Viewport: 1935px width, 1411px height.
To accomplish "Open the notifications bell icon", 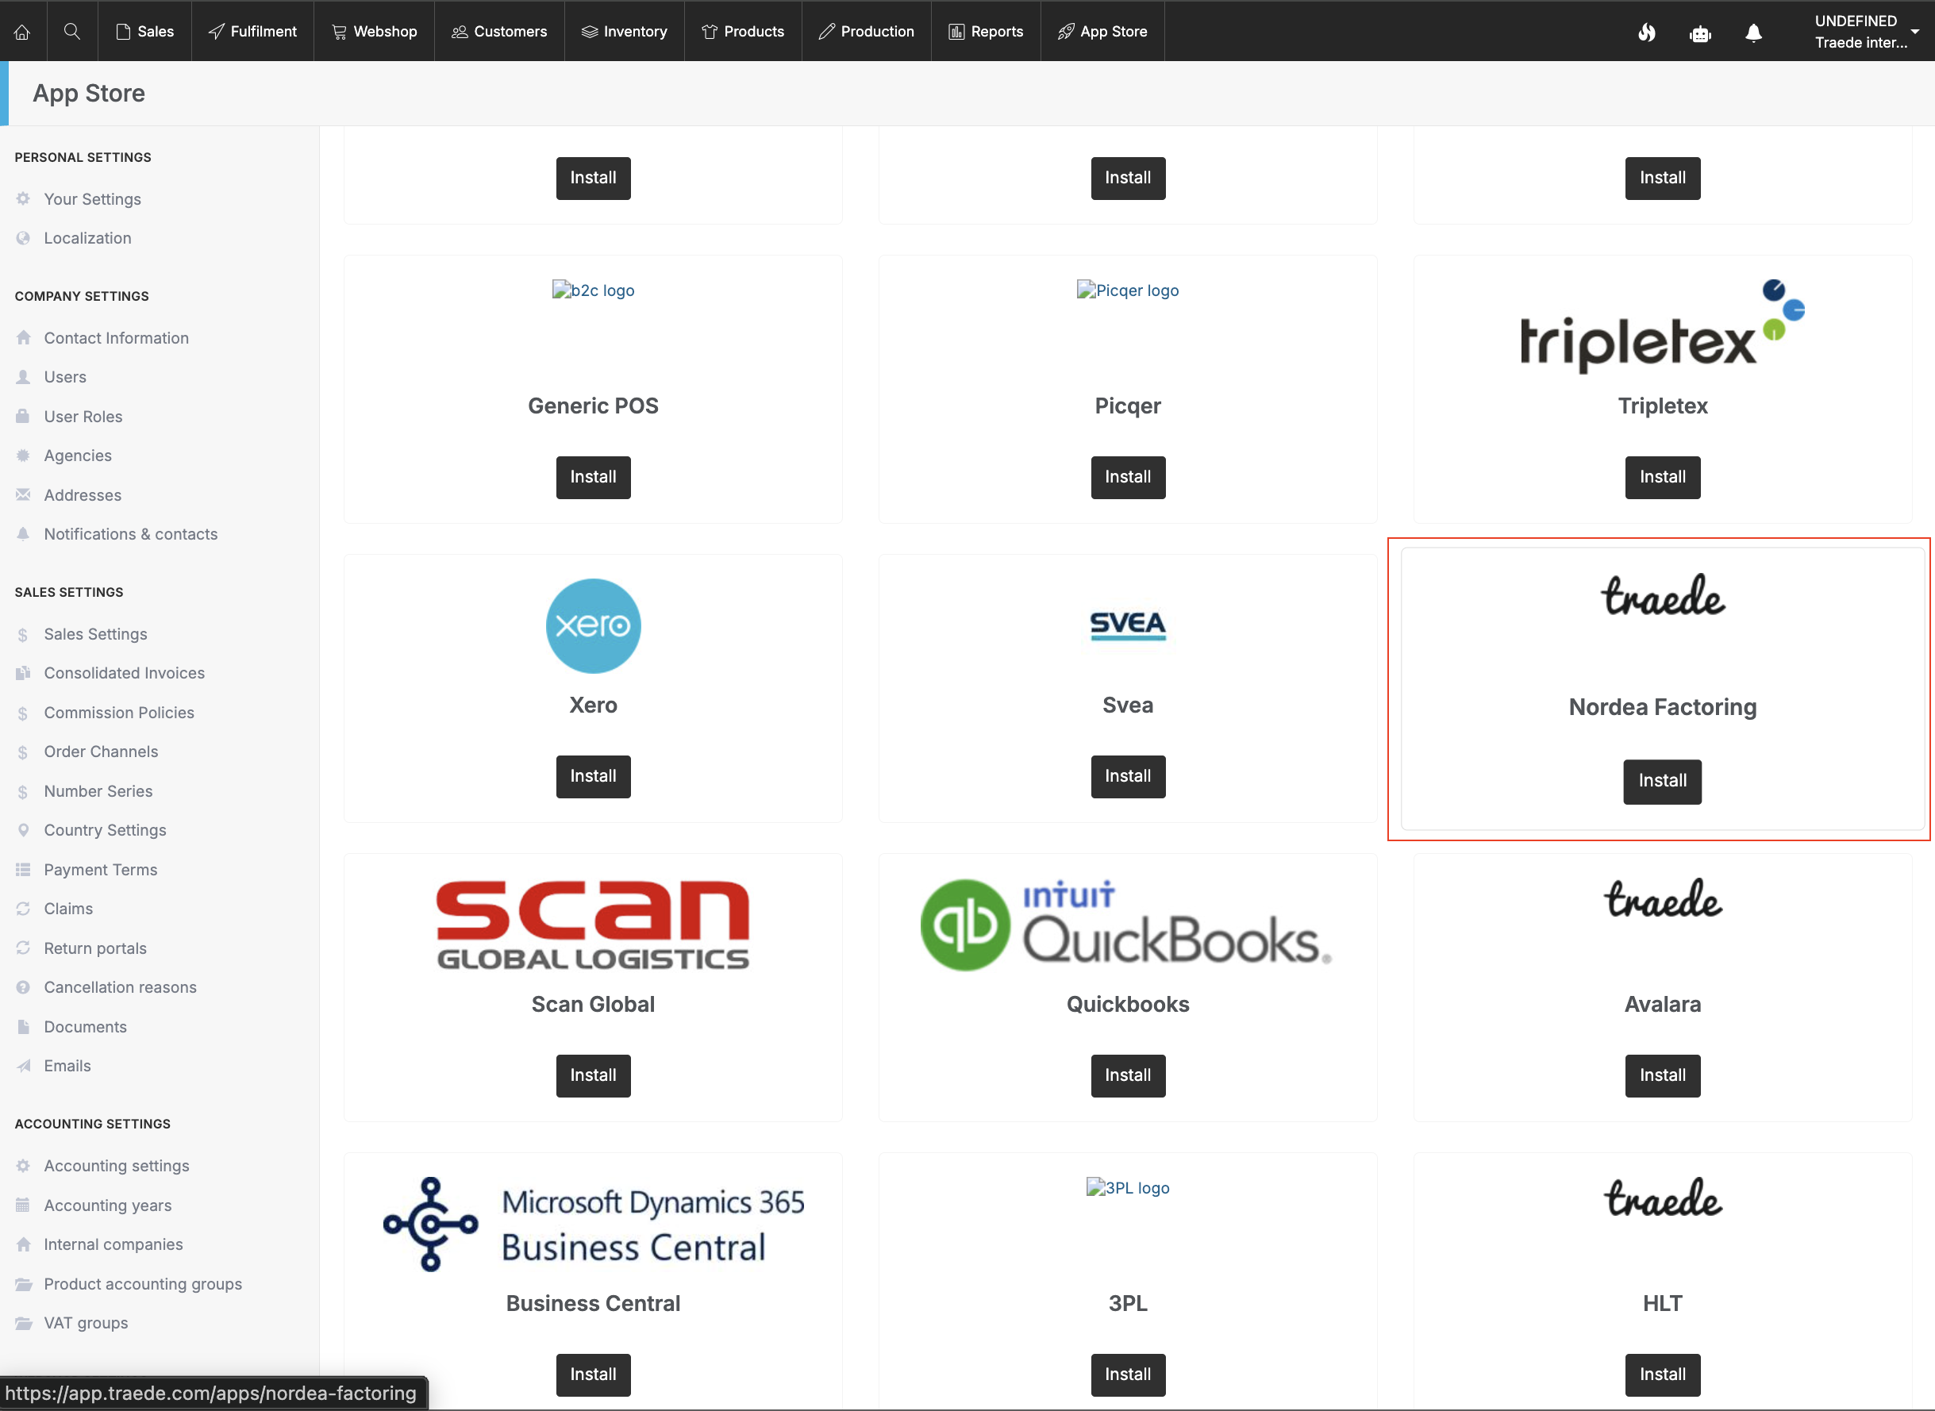I will pyautogui.click(x=1753, y=33).
